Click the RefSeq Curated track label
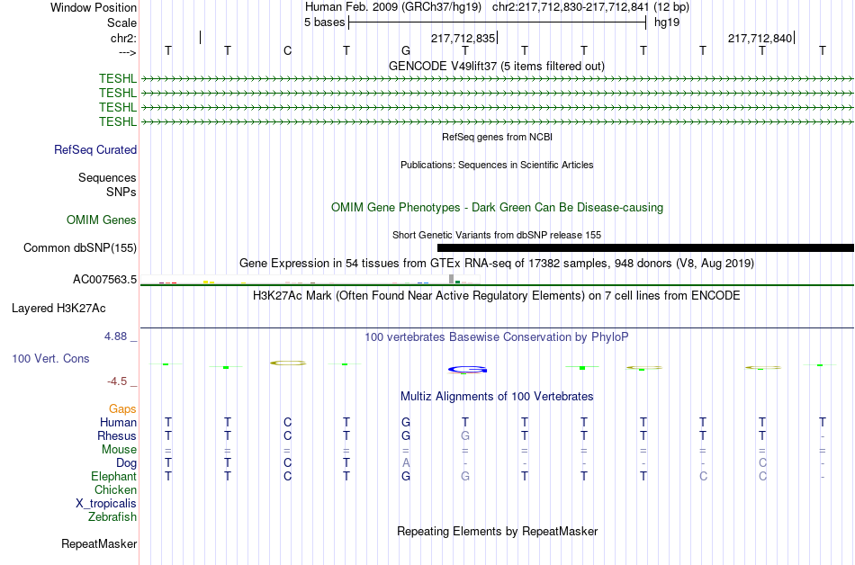The image size is (855, 565). [95, 150]
